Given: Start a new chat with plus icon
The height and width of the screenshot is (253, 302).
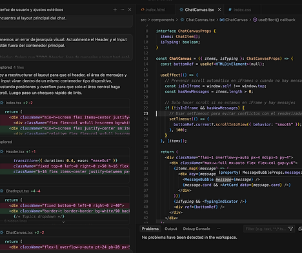Looking at the screenshot, I should coord(115,10).
